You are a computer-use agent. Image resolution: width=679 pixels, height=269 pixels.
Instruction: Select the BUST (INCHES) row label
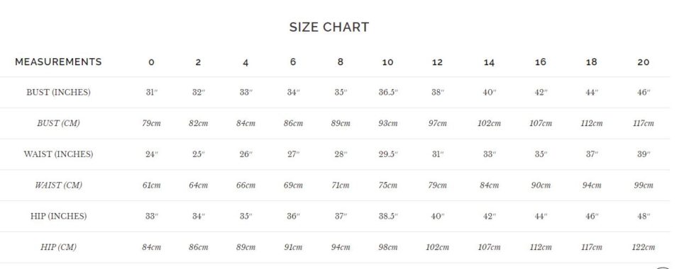click(x=58, y=93)
